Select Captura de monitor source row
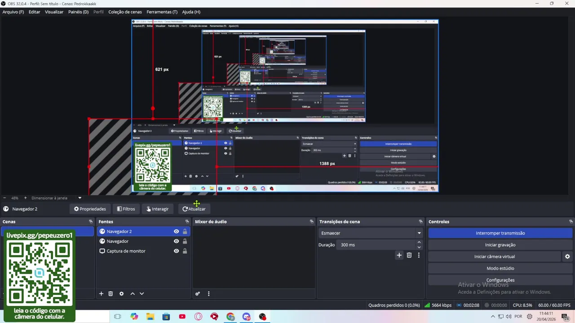The image size is (575, 323). 143,251
